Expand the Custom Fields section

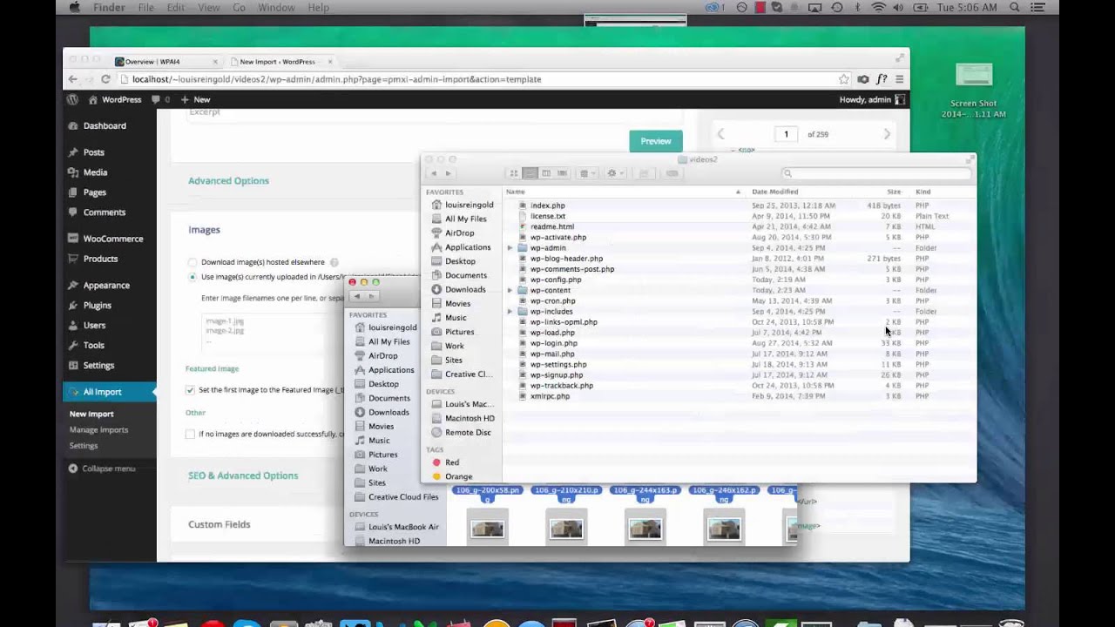[x=219, y=524]
